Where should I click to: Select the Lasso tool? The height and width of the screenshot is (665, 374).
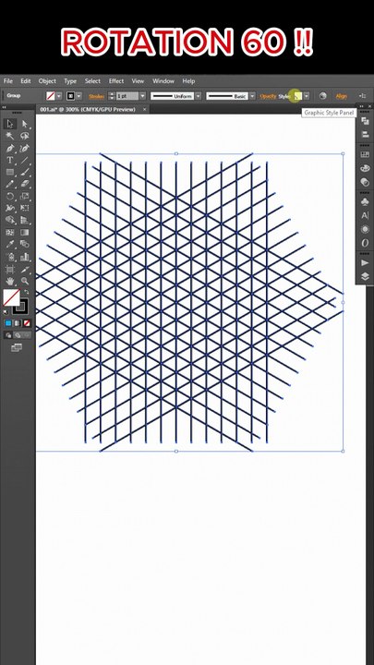[25, 136]
